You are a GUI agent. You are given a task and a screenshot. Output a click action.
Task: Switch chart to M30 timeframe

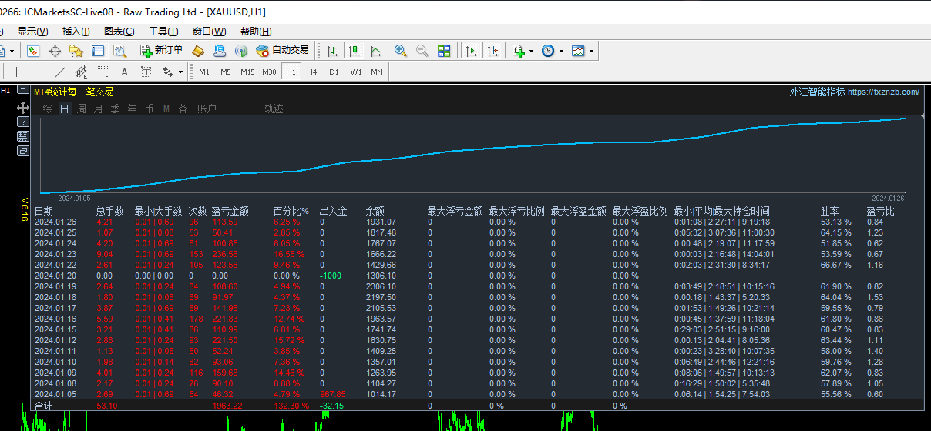(x=269, y=72)
